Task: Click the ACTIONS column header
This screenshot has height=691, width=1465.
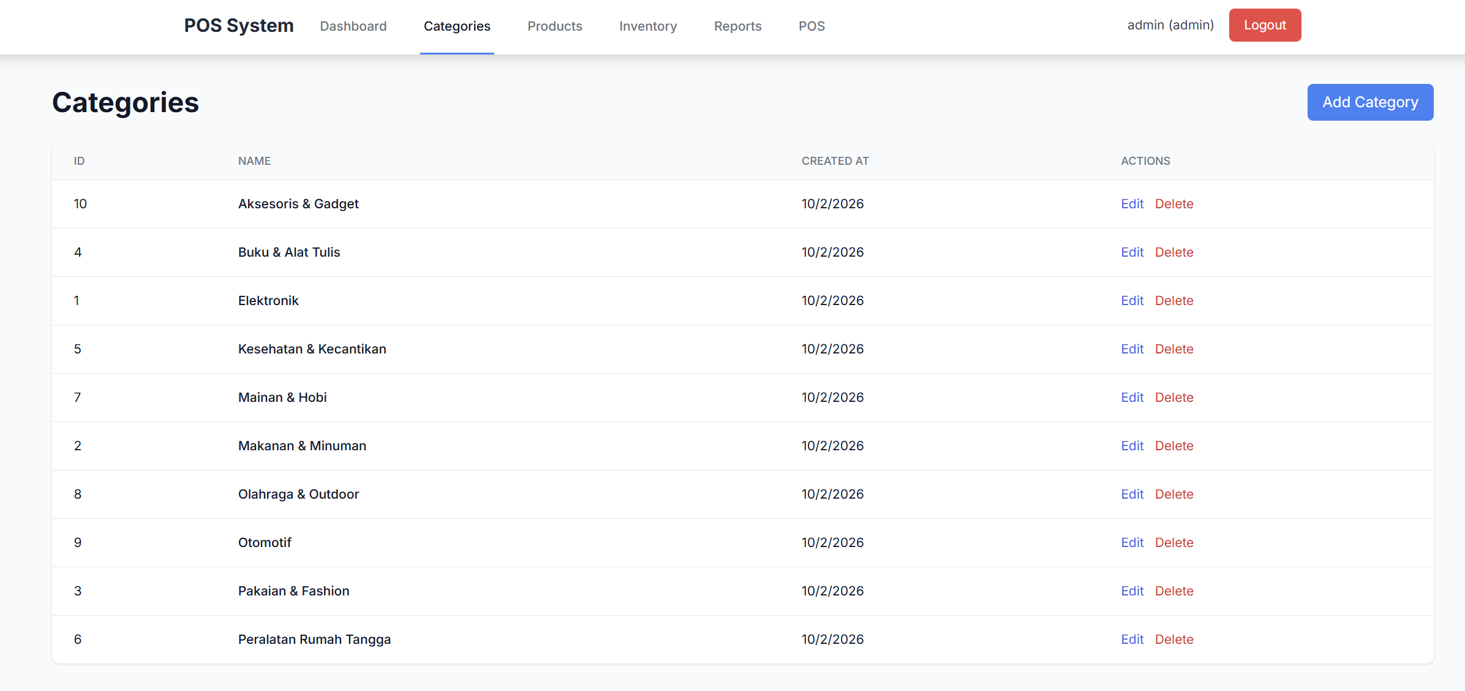Action: (1145, 161)
